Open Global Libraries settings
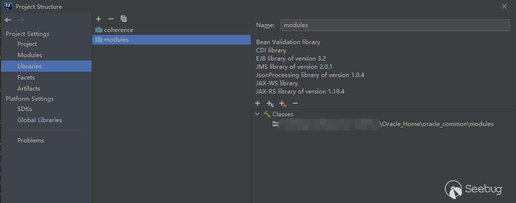The height and width of the screenshot is (203, 516). [x=40, y=120]
